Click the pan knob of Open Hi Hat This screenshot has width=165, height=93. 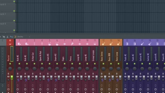coord(42,69)
